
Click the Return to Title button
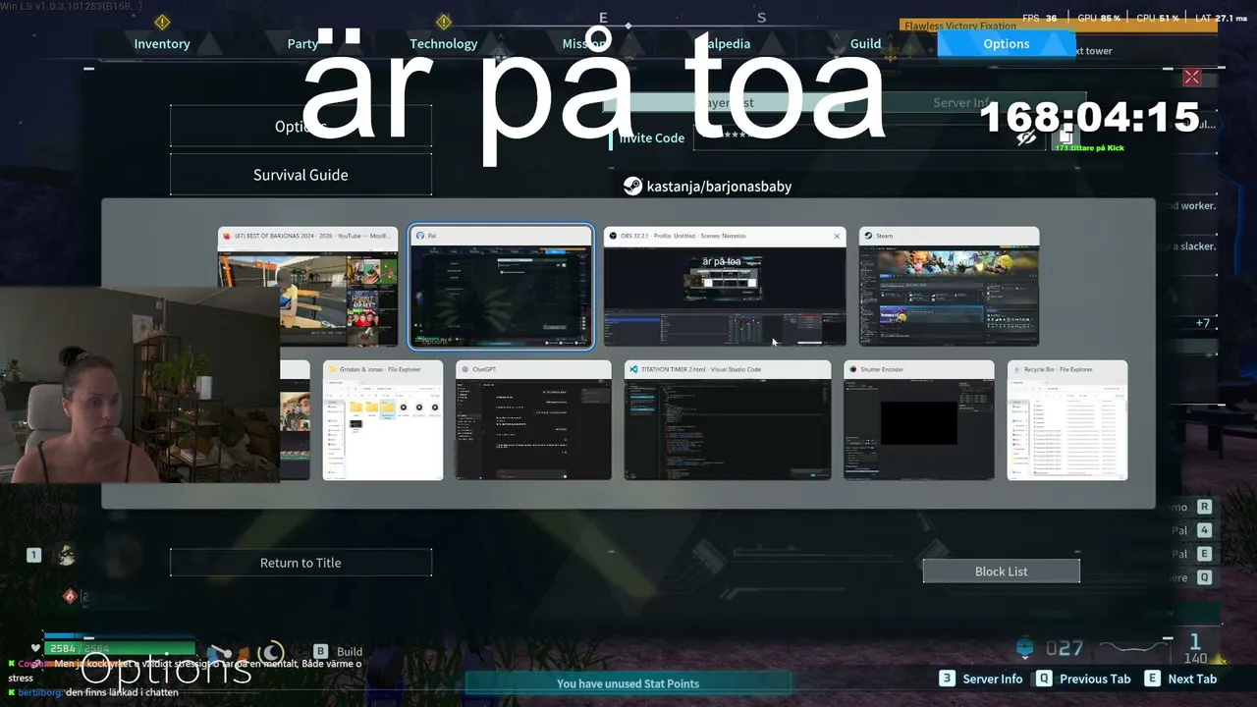pos(301,563)
